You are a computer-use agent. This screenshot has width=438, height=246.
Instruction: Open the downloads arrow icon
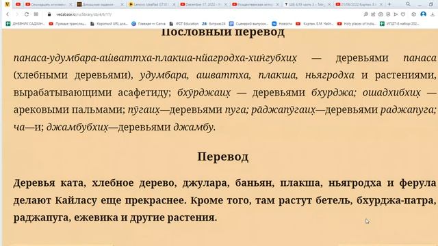pos(433,14)
